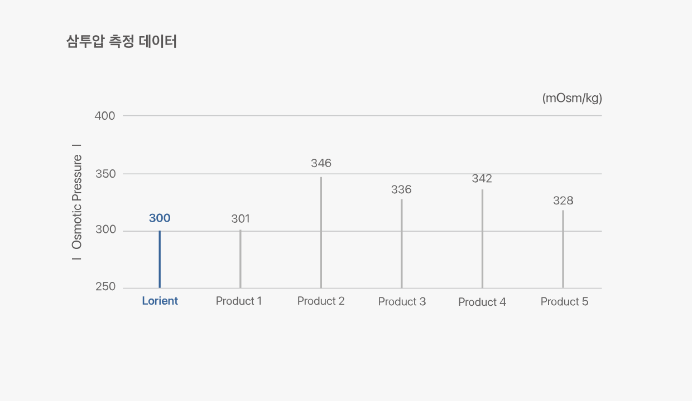Select the blue Lorient bar
This screenshot has height=401, width=692.
[x=160, y=259]
